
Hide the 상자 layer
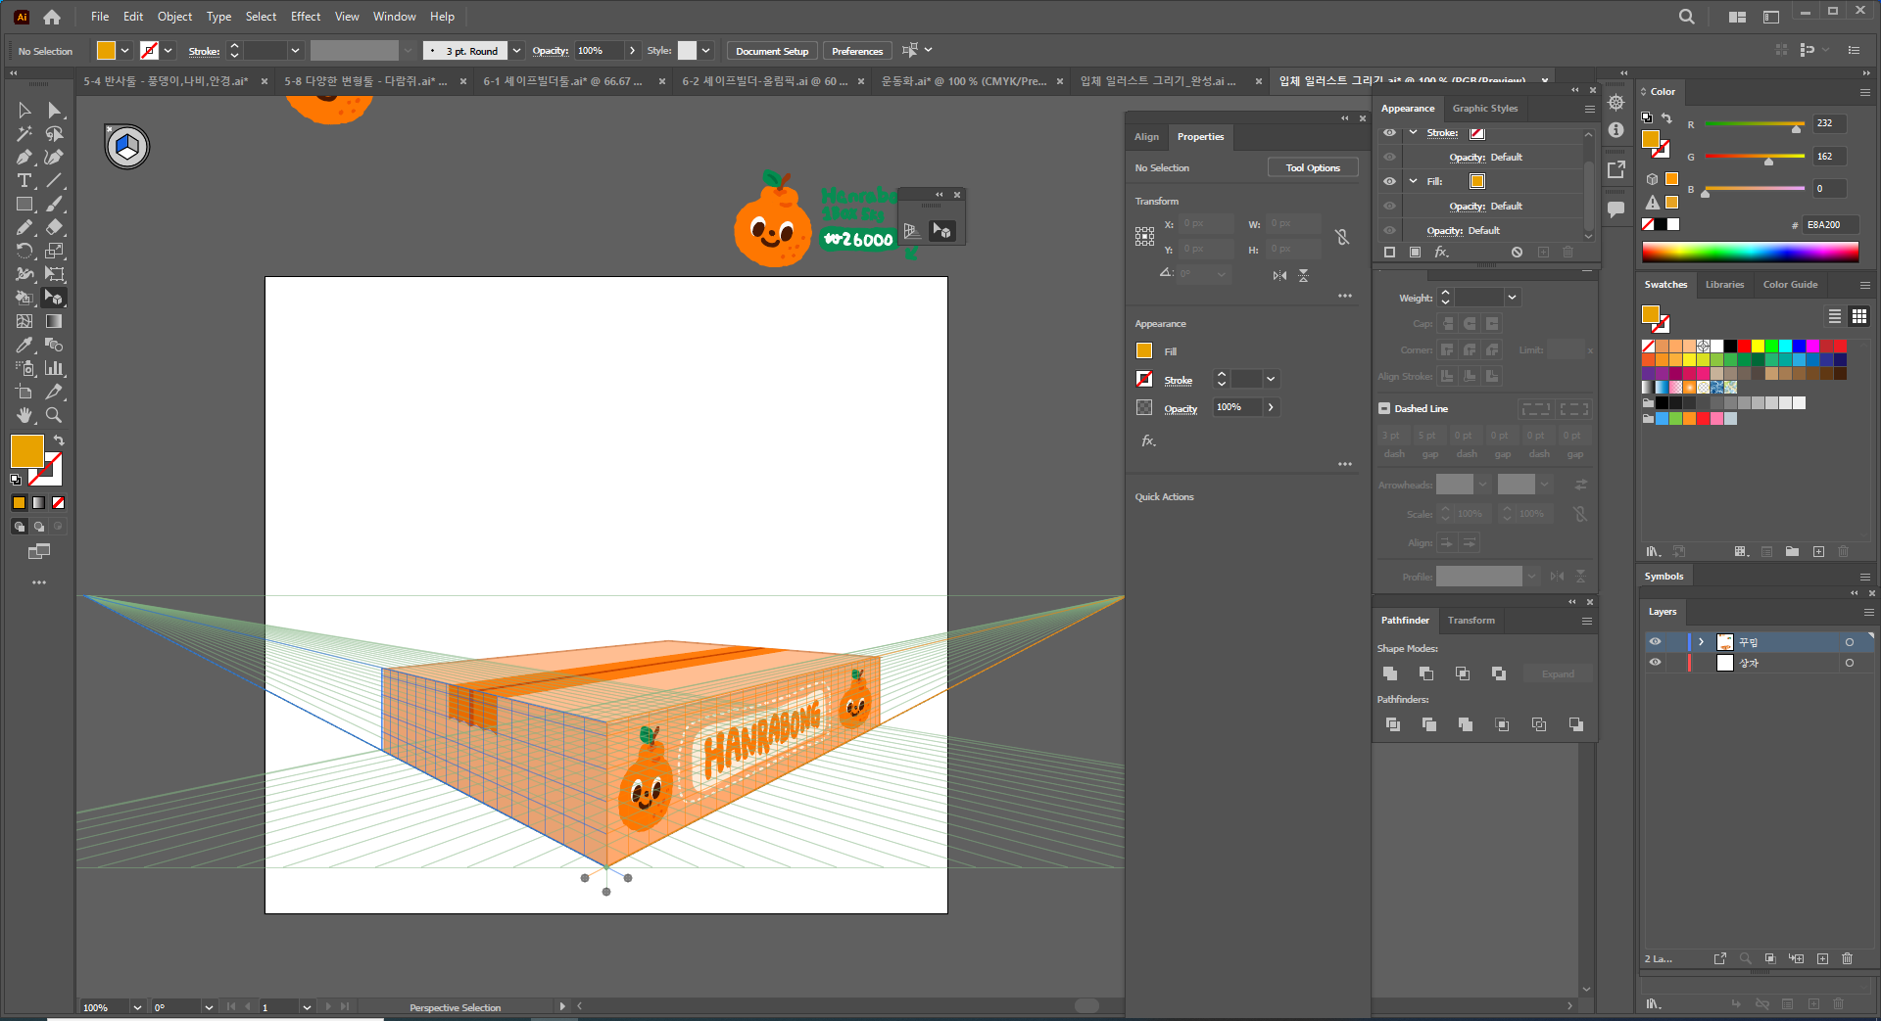(1655, 663)
